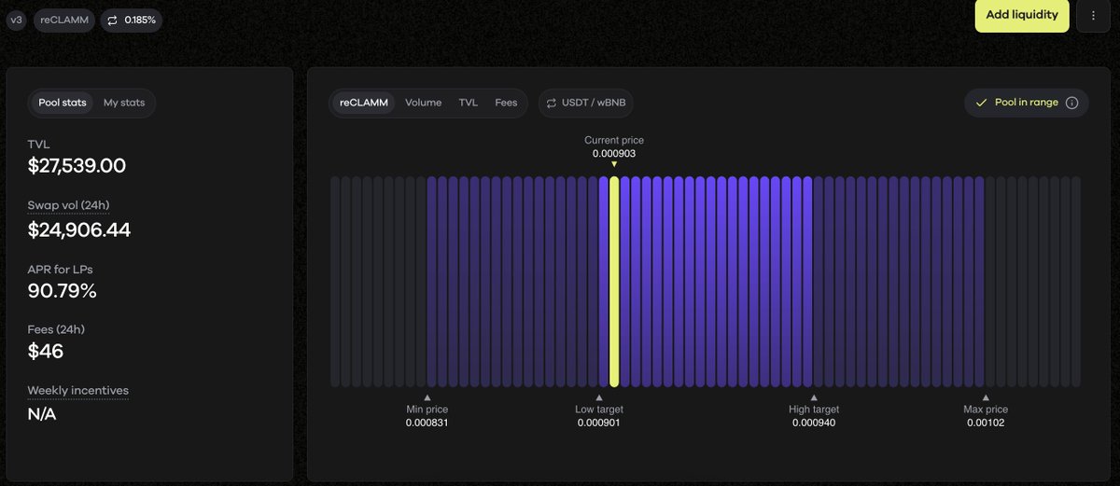The image size is (1120, 486).
Task: Click the v3 version badge
Action: (x=16, y=21)
